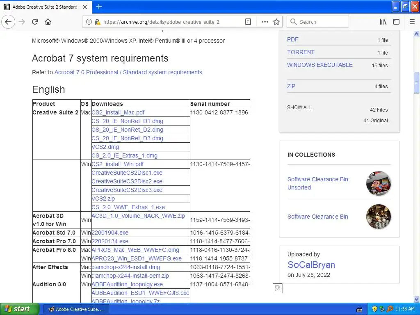Download CS_20_IE_NonRet_D1.dmg
The width and height of the screenshot is (420, 315).
pyautogui.click(x=128, y=121)
